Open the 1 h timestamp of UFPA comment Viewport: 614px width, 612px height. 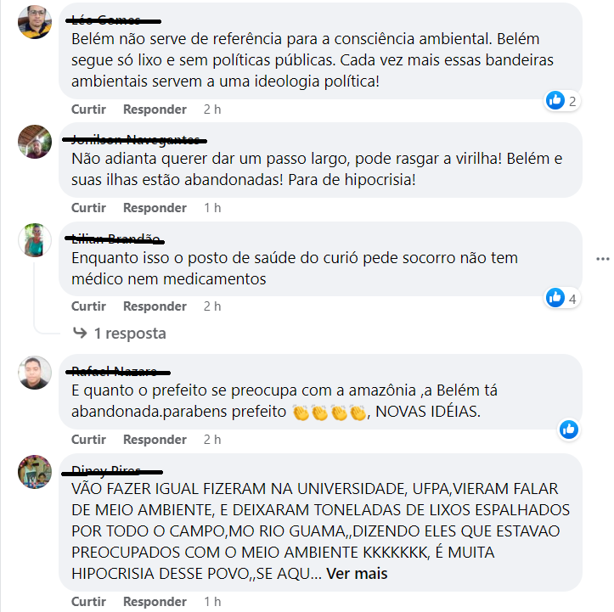[212, 602]
